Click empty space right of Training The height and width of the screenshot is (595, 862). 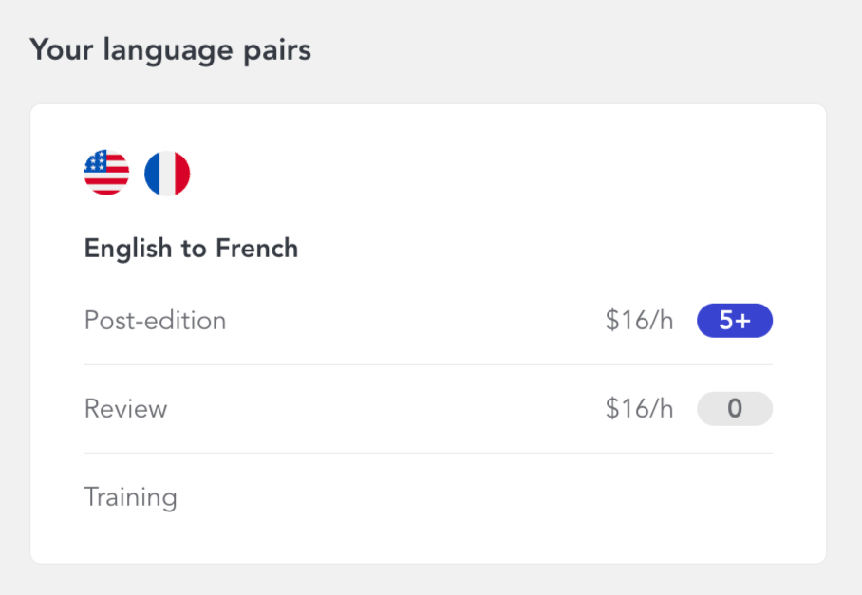(473, 497)
